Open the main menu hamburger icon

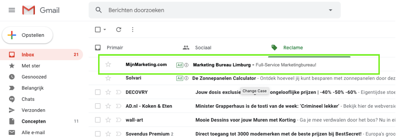point(12,10)
